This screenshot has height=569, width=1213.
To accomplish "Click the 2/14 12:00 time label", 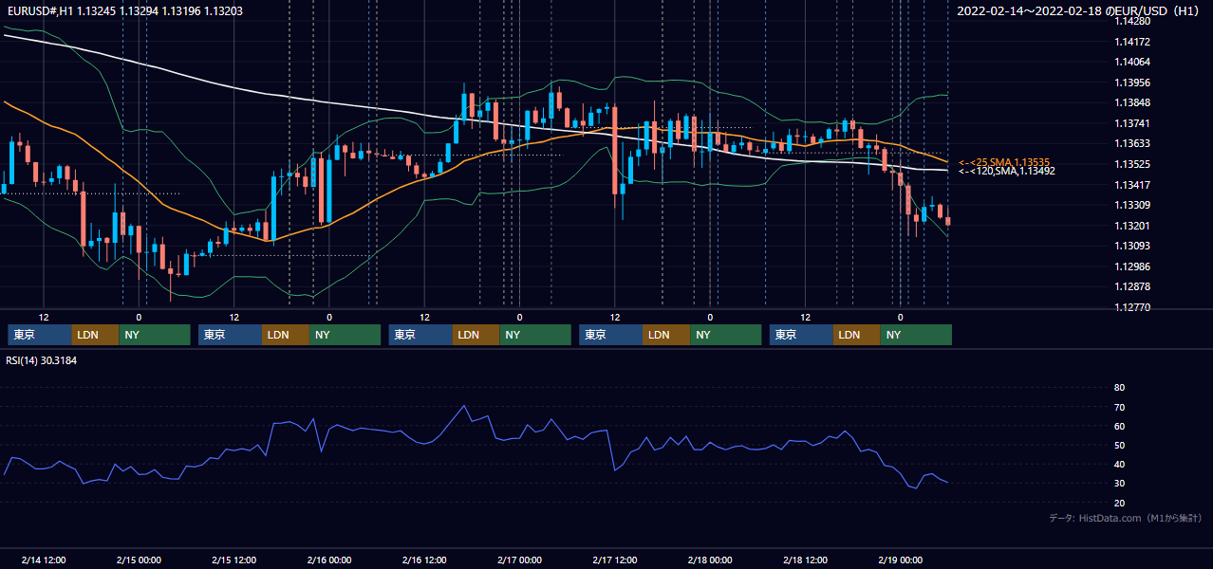I will click(44, 560).
